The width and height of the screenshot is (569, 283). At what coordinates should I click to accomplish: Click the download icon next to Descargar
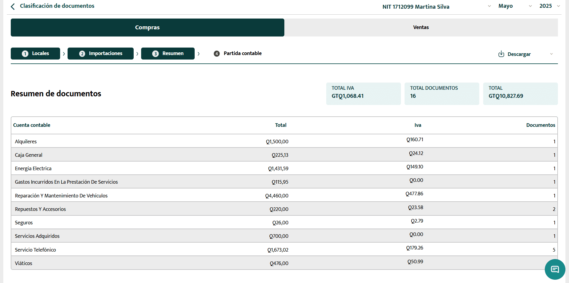coord(501,54)
